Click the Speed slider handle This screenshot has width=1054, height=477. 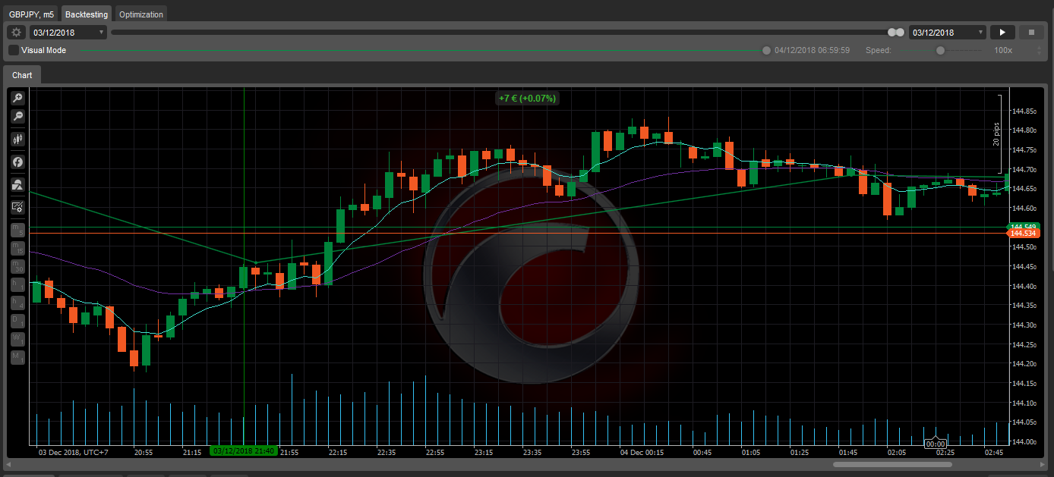[940, 50]
